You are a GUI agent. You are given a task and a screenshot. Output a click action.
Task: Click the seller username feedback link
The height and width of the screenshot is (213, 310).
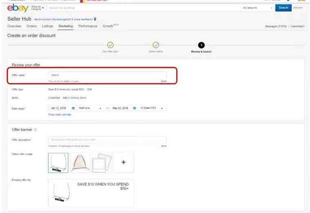(63, 20)
